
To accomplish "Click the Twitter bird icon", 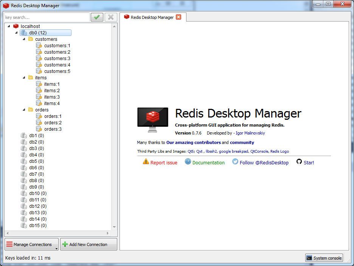I will (235, 162).
